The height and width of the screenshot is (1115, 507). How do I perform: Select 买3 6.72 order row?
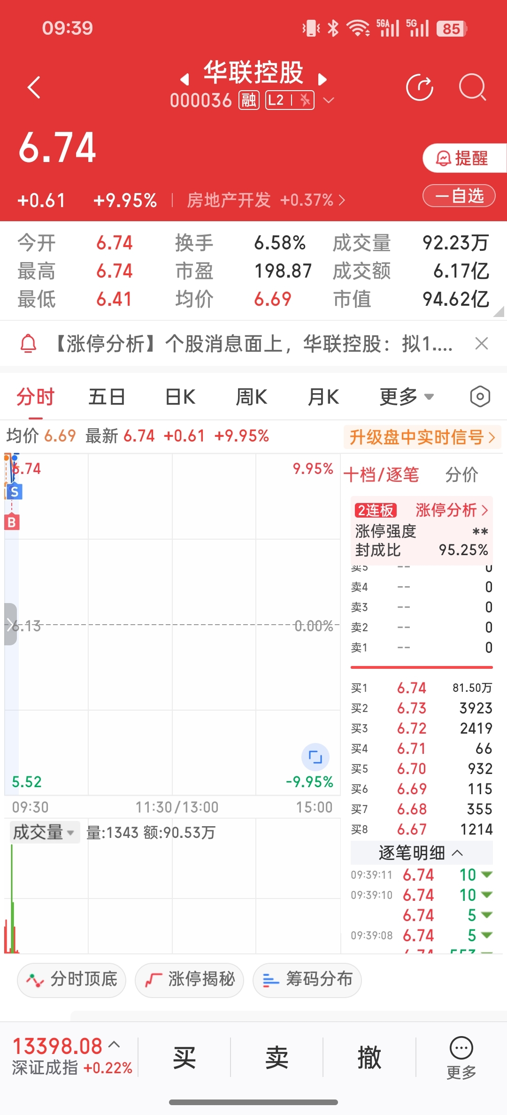coord(422,728)
